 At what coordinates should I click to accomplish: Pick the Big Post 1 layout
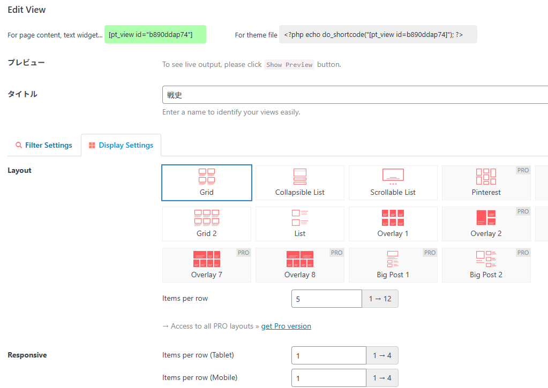[393, 265]
